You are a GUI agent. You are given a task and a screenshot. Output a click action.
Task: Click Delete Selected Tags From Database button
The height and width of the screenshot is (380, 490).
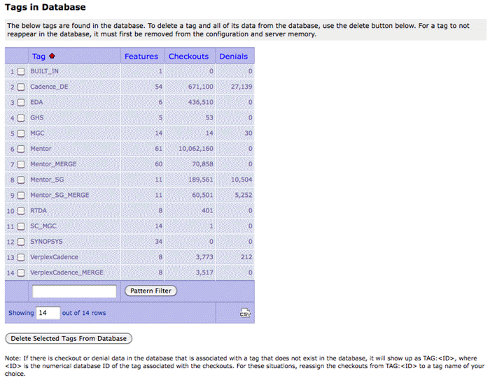69,339
